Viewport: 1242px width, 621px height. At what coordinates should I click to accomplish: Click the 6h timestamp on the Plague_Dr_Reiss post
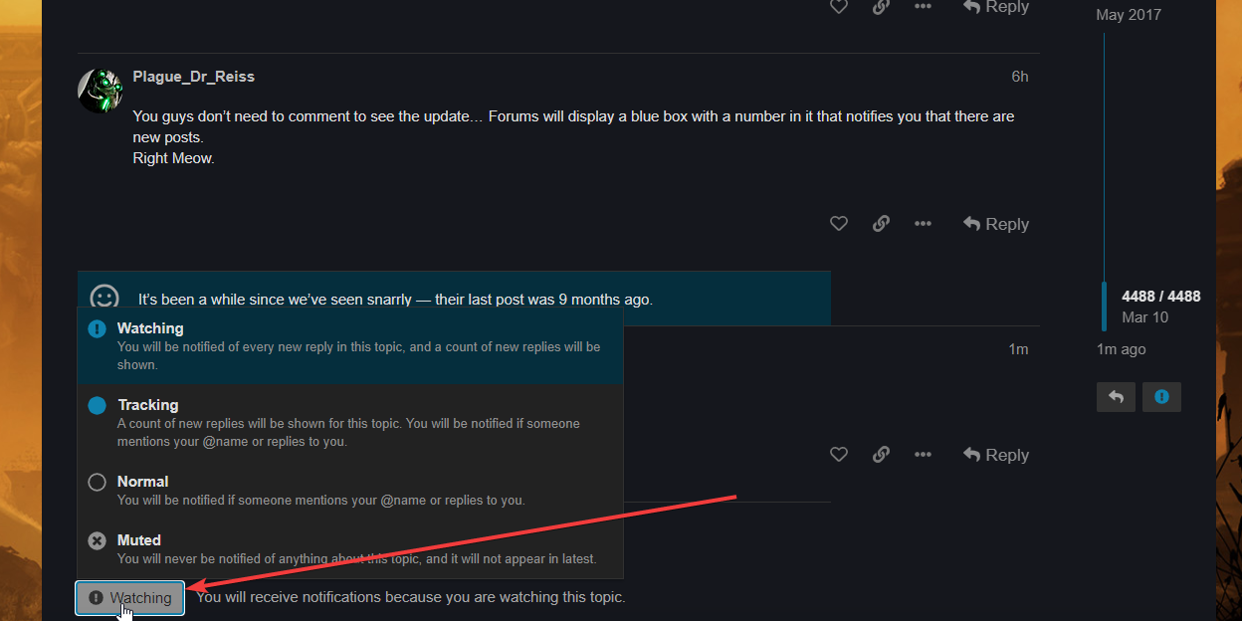pos(1019,77)
